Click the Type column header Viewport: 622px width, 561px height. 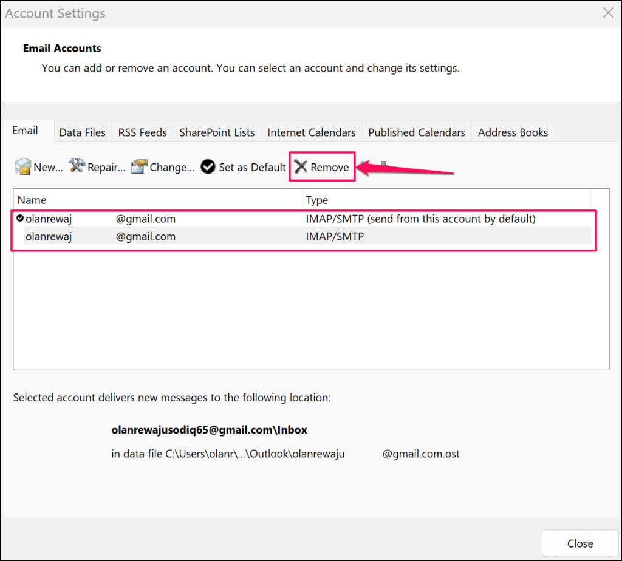pyautogui.click(x=446, y=200)
